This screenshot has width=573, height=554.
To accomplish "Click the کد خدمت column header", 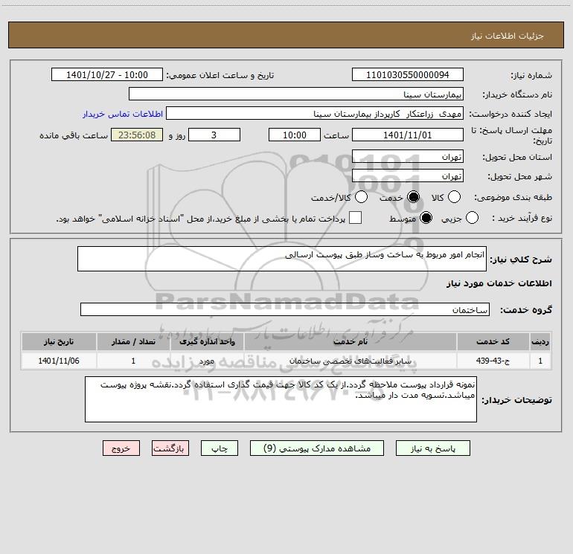I will 493,342.
